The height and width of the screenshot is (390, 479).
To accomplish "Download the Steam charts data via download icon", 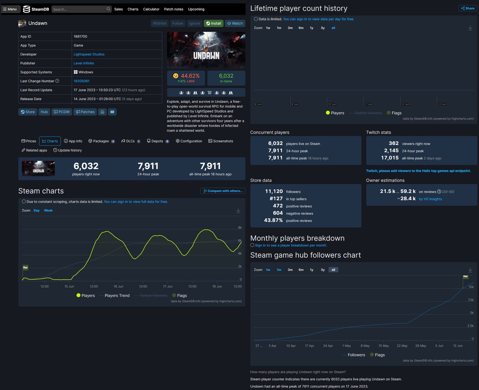I will pos(238,211).
